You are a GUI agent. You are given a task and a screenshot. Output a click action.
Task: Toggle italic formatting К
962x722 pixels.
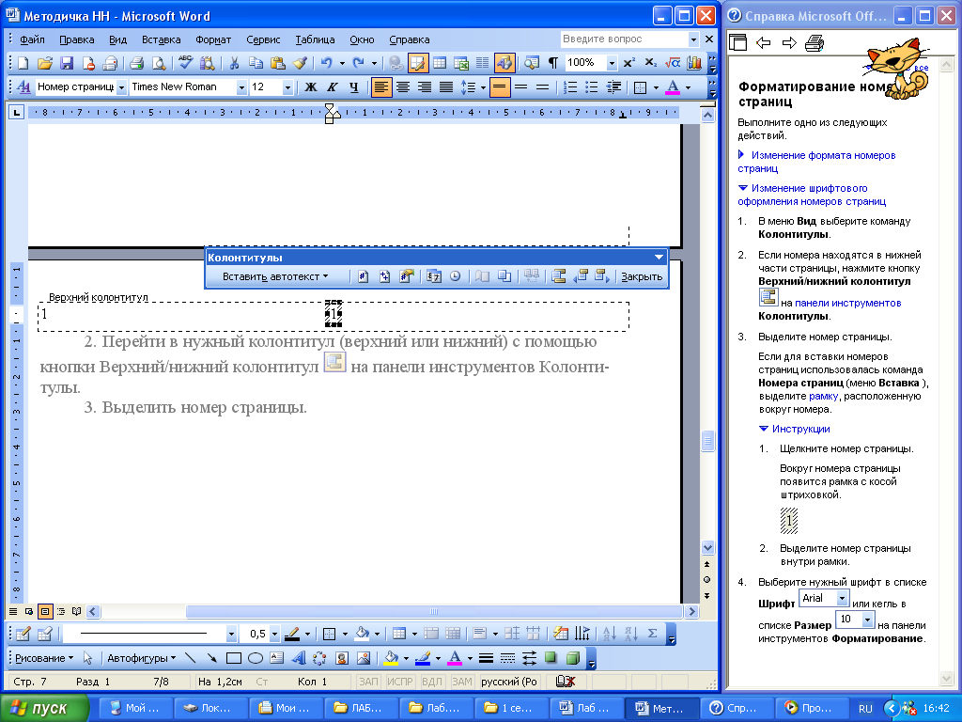click(x=333, y=87)
